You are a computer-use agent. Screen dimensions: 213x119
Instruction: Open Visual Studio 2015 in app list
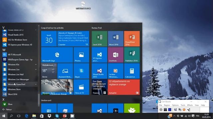pos(20,35)
